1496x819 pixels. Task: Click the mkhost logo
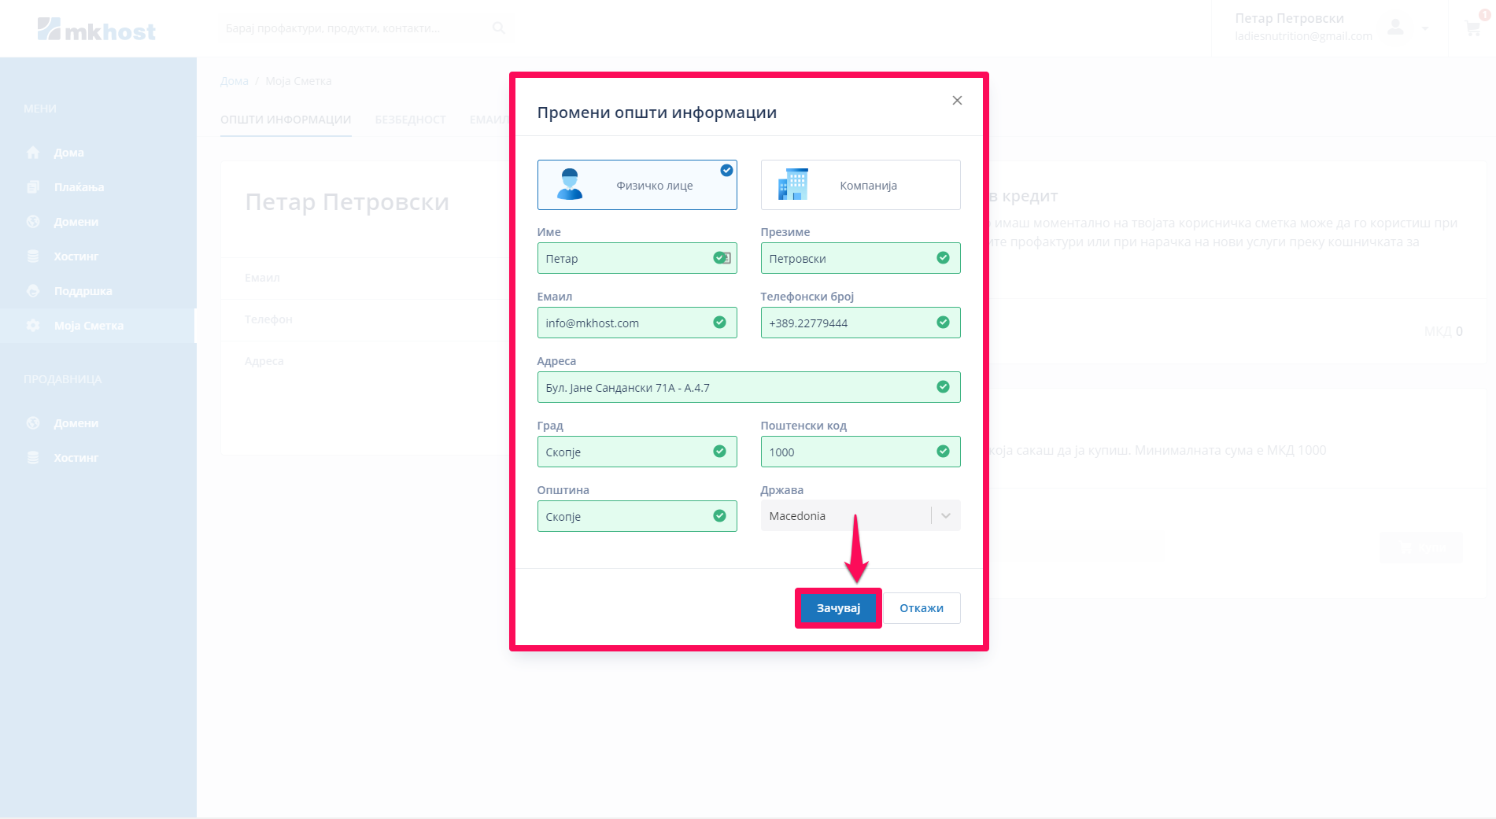[x=96, y=30]
